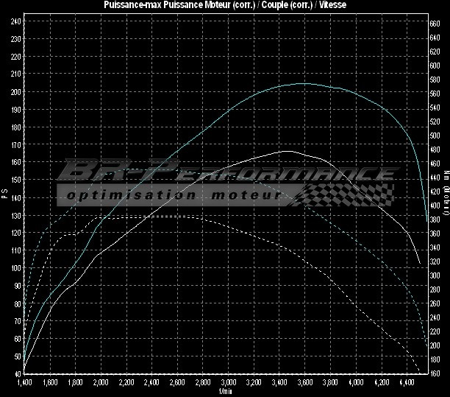This screenshot has width=450, height=397.
Task: Click the 100 value on the left PS axis
Action: click(15, 268)
